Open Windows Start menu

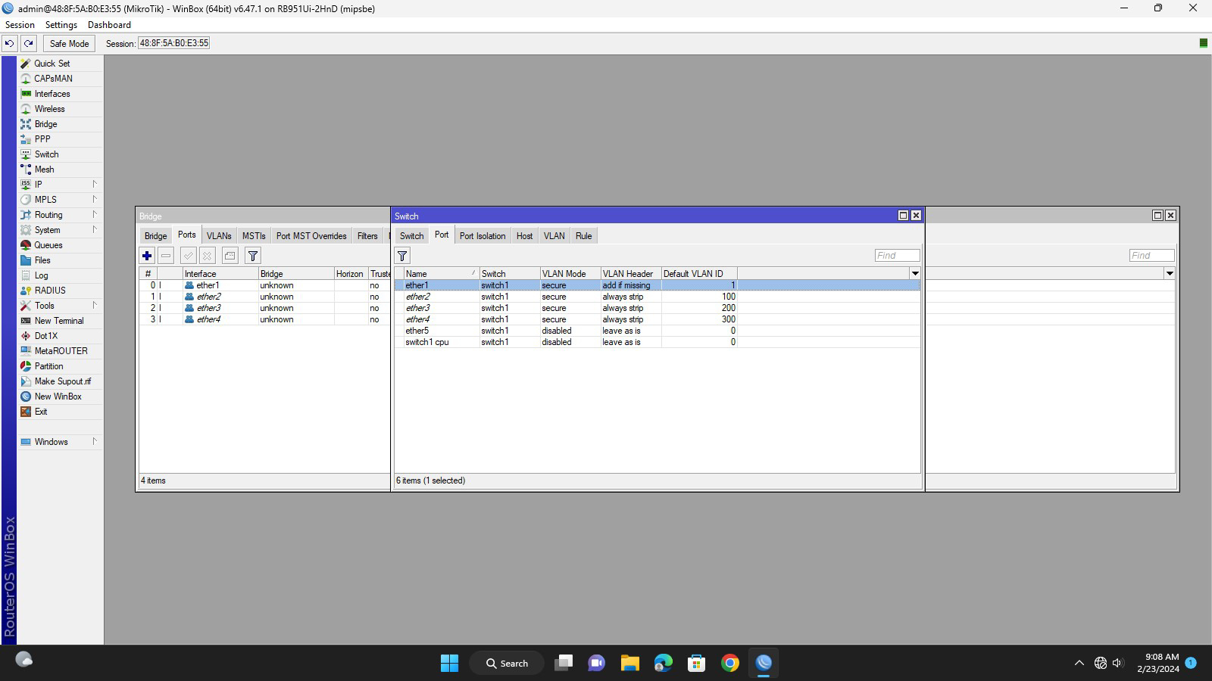[449, 663]
